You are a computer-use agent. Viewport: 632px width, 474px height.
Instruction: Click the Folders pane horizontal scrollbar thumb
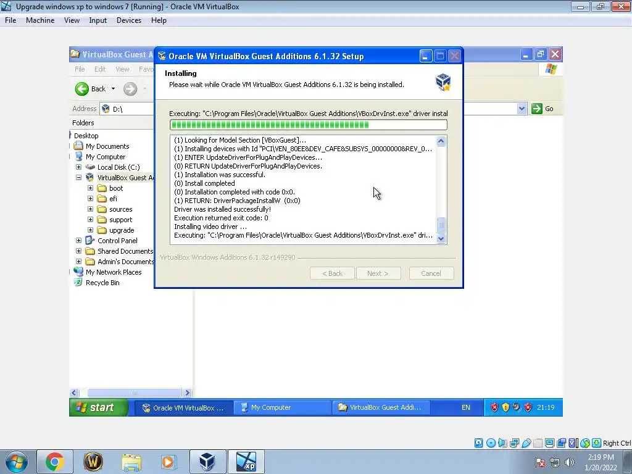(134, 393)
